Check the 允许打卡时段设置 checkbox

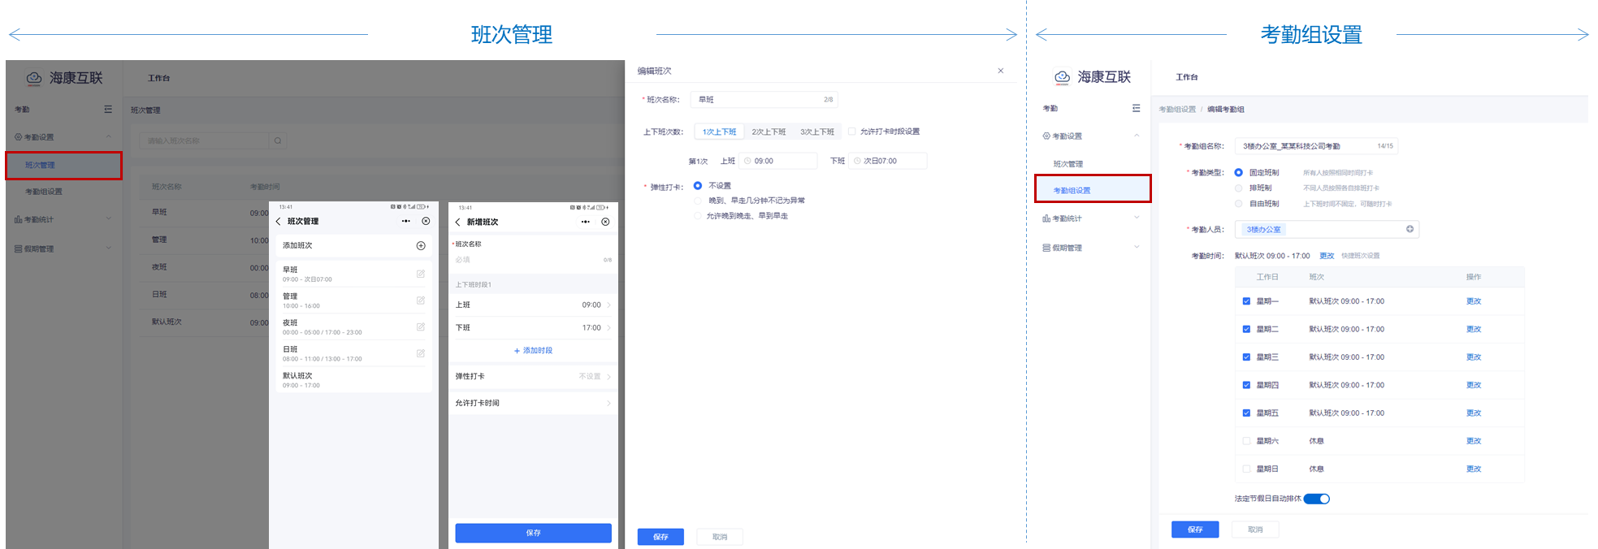(x=851, y=132)
